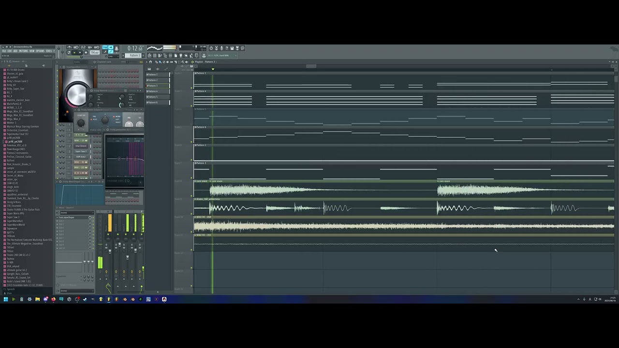This screenshot has height=348, width=619.
Task: Mute the Super Saw 3 channel
Action: (x=57, y=151)
